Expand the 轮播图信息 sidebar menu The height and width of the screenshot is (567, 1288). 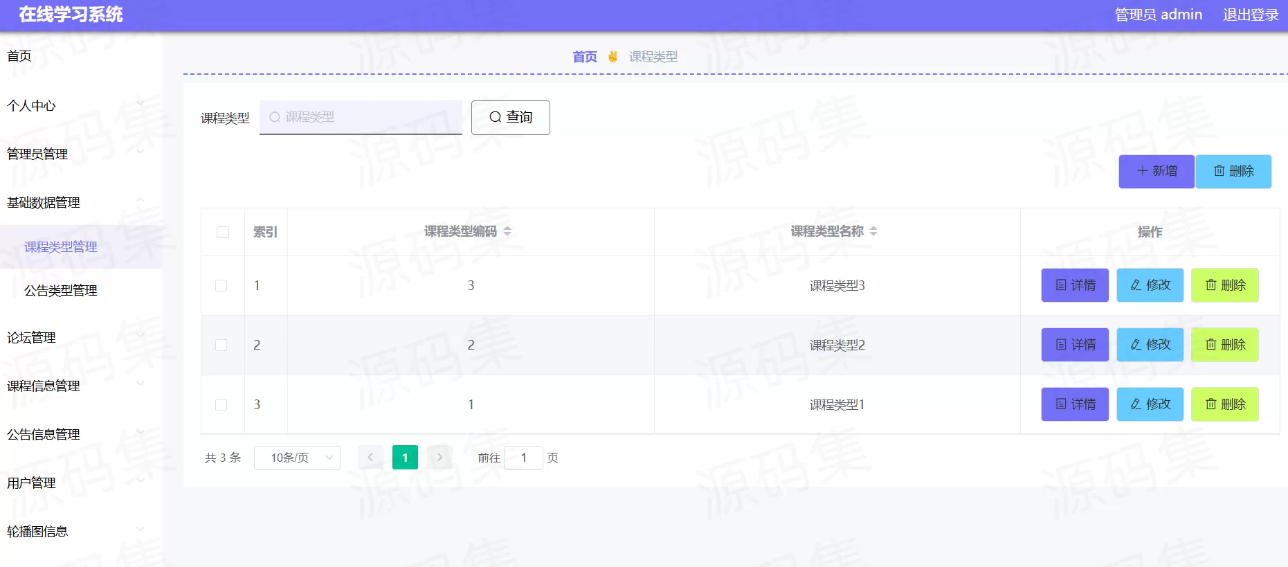pyautogui.click(x=81, y=531)
